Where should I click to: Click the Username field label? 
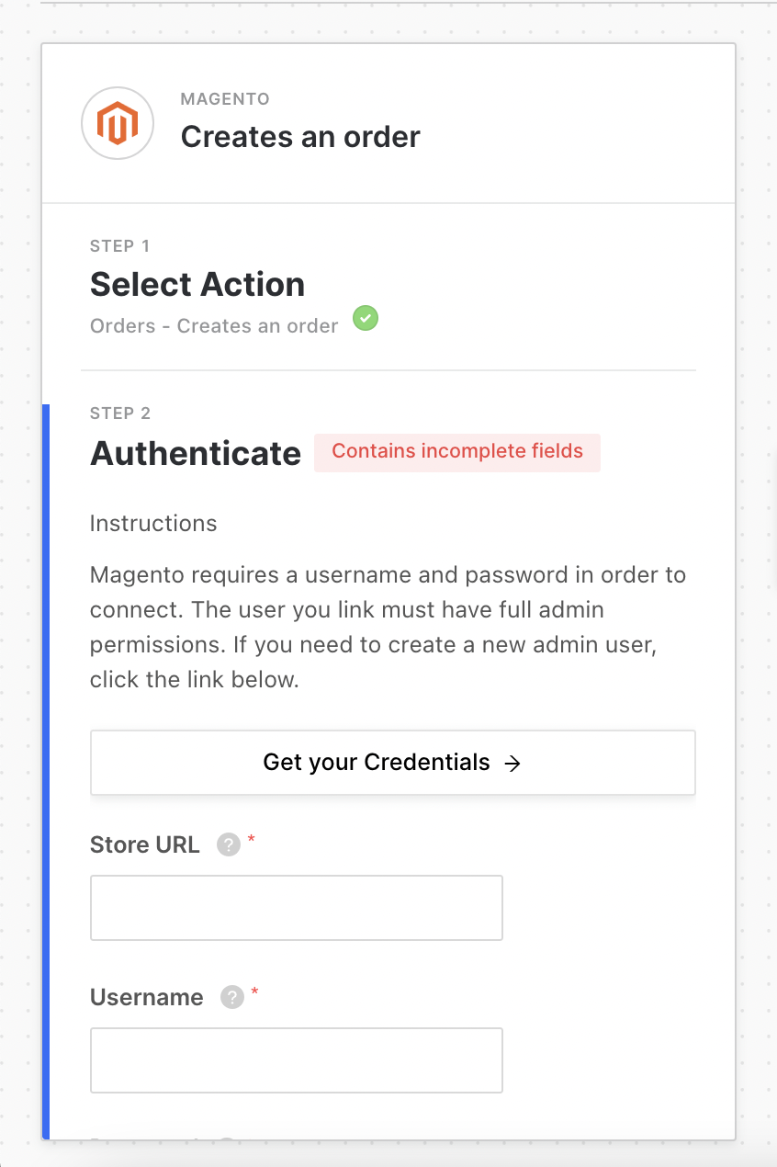[x=147, y=998]
